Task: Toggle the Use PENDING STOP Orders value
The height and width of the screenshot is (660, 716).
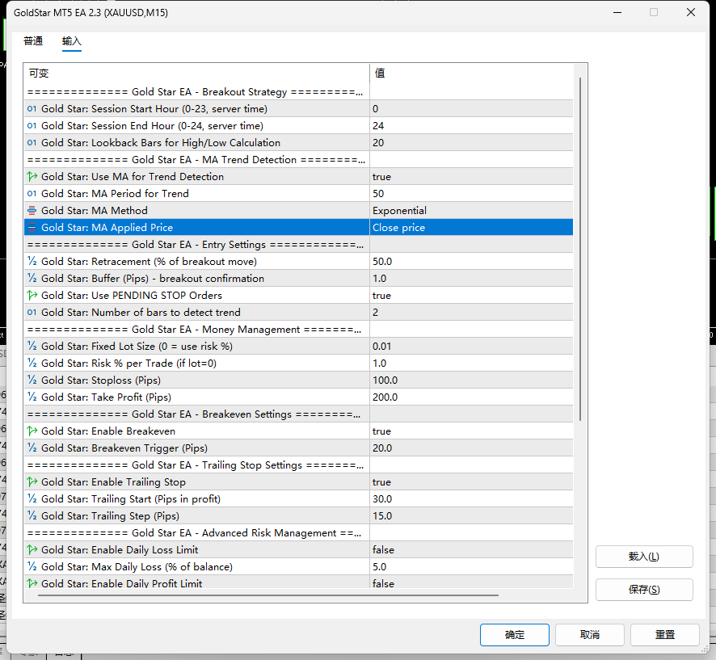Action: pyautogui.click(x=471, y=296)
